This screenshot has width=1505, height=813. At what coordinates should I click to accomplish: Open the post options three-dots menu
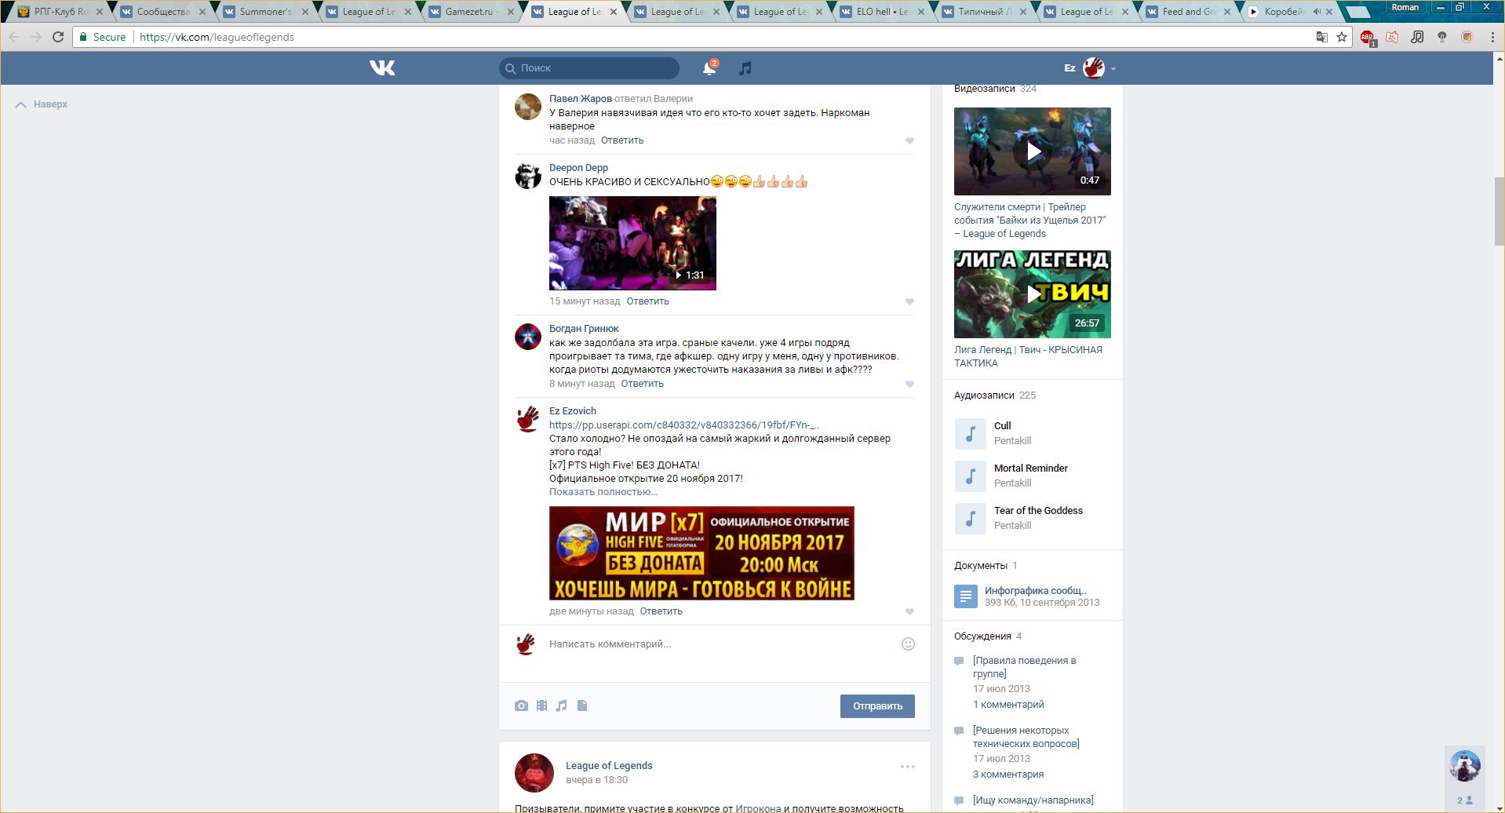coord(908,767)
